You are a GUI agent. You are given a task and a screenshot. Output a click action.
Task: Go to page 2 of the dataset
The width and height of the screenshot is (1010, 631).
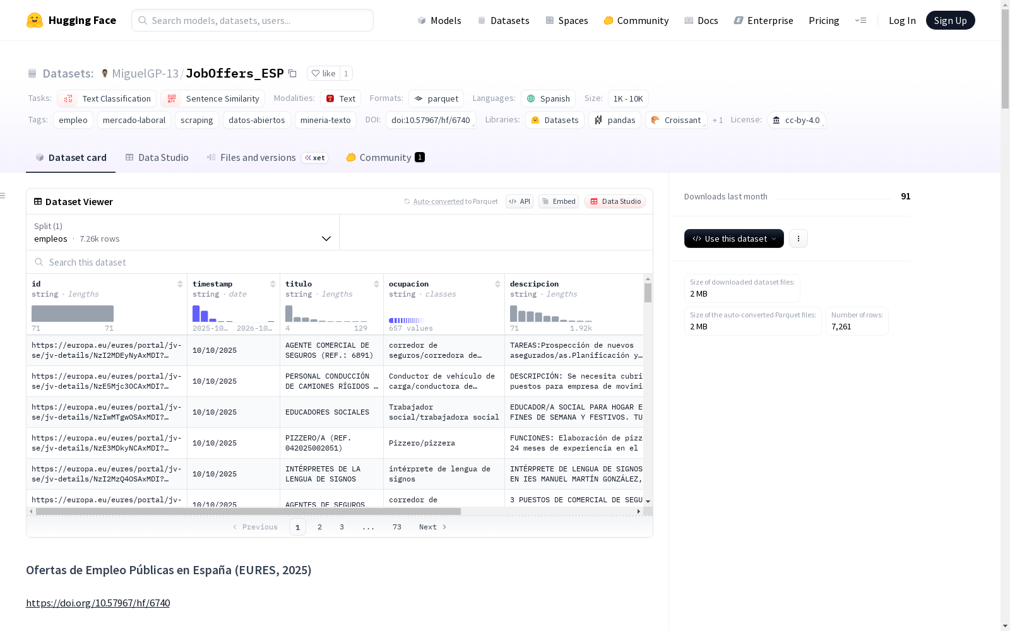320,527
